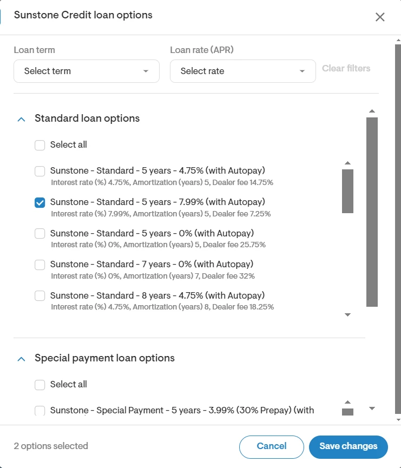
Task: Collapse the Special payment loan options section
Action: [x=21, y=359]
